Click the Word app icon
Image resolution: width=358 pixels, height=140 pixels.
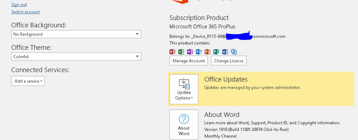(x=225, y=52)
